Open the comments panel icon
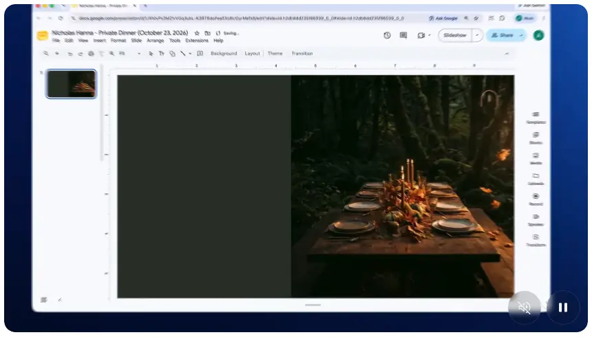The image size is (592, 337). coord(403,36)
